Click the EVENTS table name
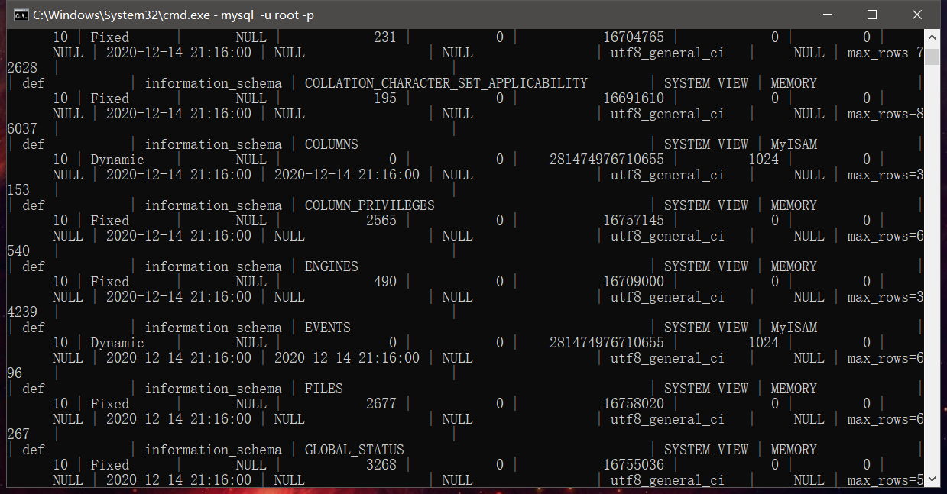The height and width of the screenshot is (494, 947). [328, 328]
